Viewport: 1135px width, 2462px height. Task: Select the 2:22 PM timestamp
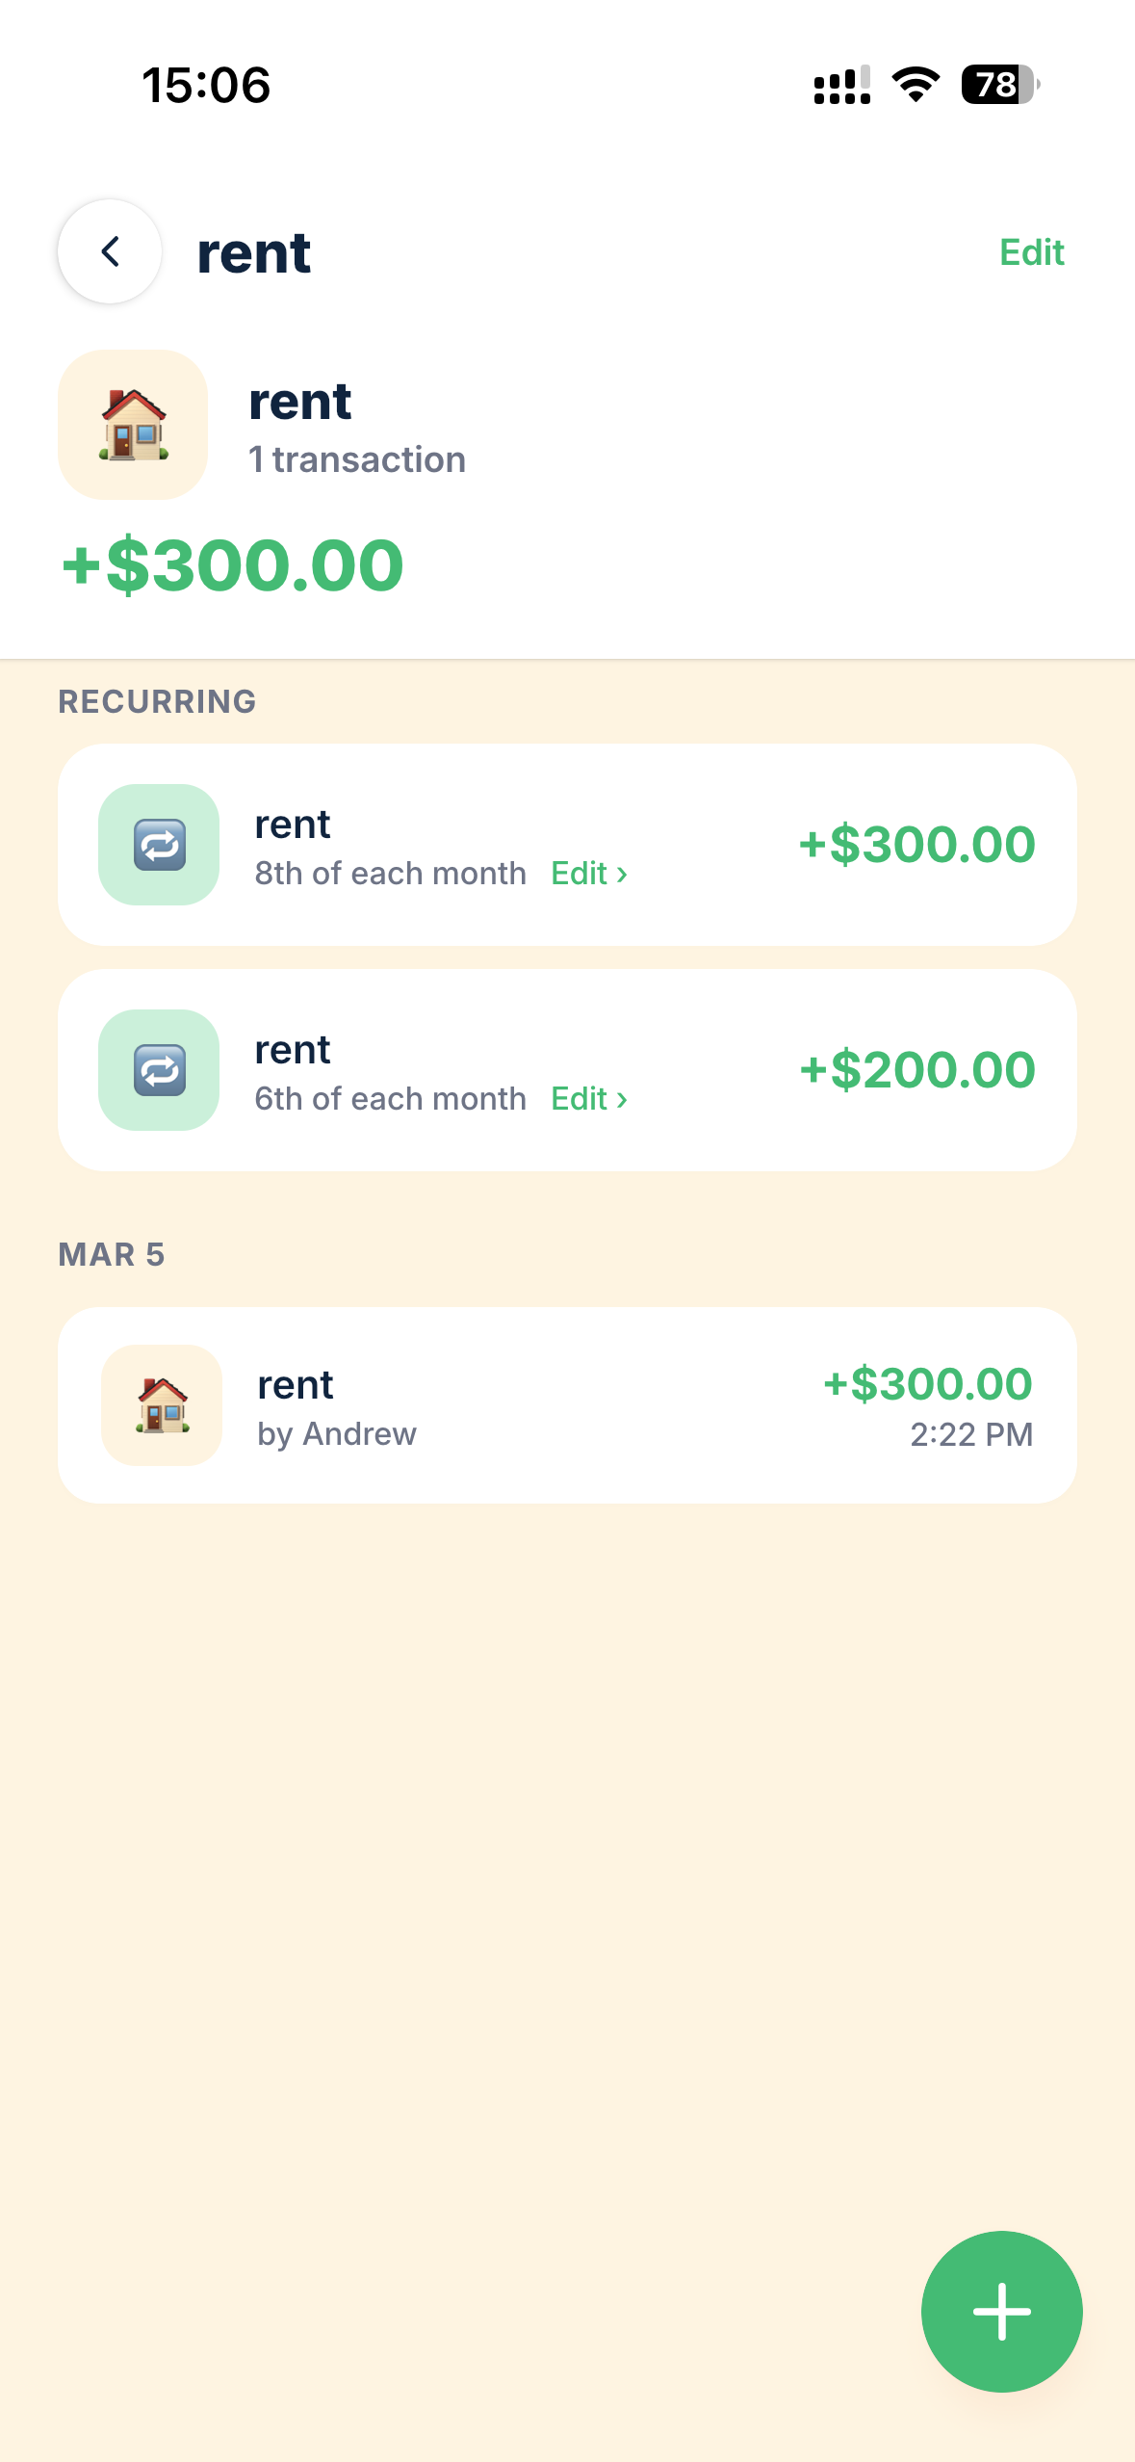[x=972, y=1433]
